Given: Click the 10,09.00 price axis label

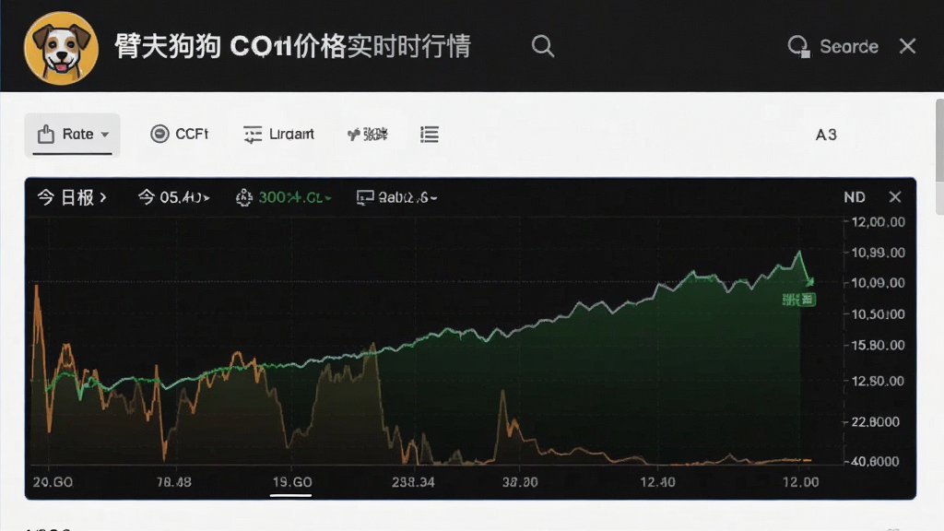Looking at the screenshot, I should 878,283.
